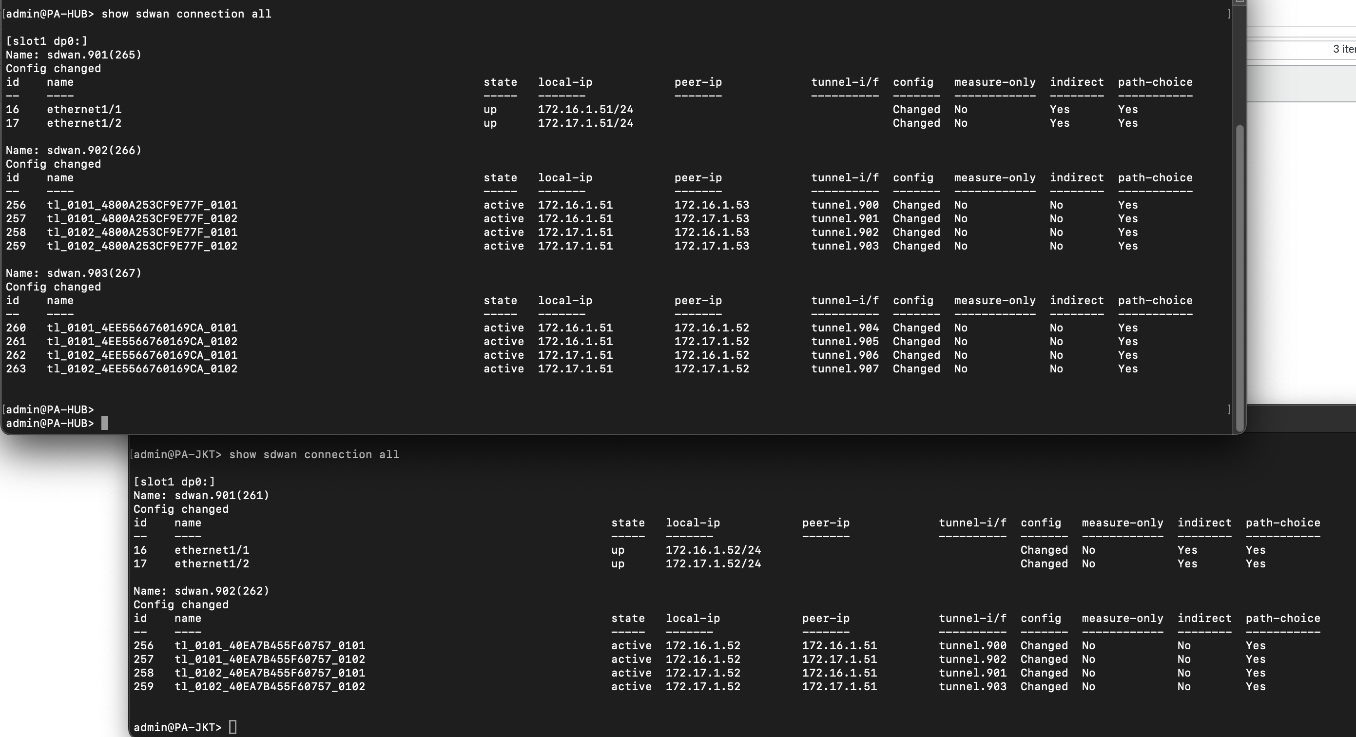
Task: Click the PA-HUB prompt cursor block
Action: pyautogui.click(x=105, y=423)
